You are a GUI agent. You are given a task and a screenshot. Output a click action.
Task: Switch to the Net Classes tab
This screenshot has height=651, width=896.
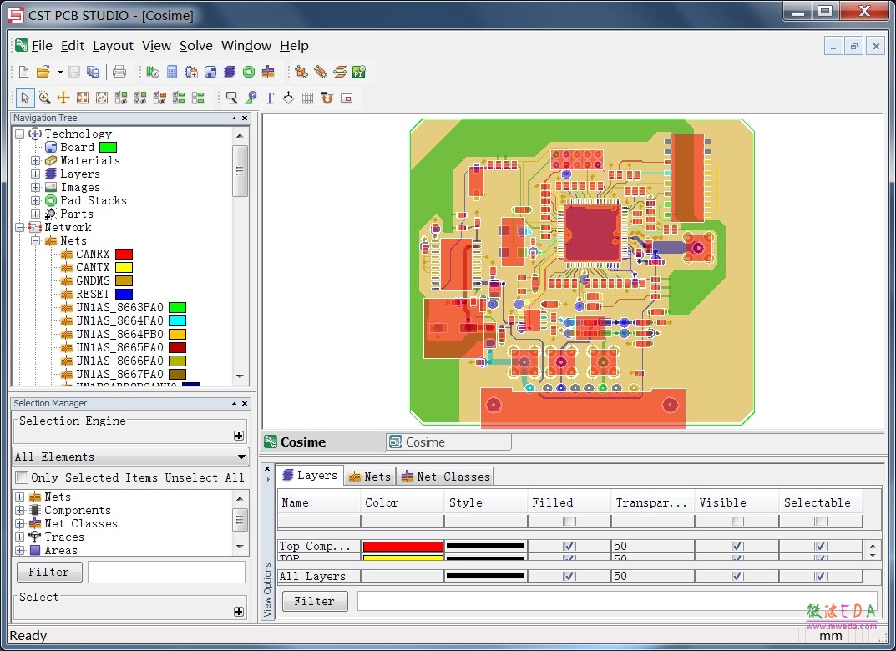point(445,477)
